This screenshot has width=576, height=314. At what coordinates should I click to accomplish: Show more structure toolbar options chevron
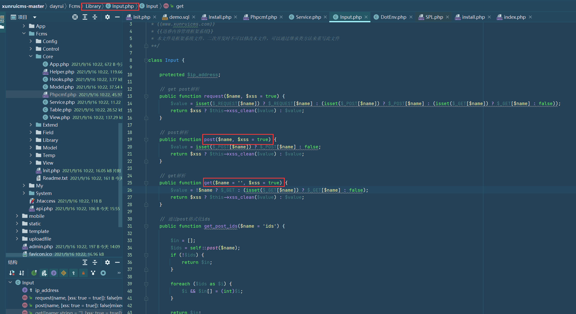click(x=119, y=273)
